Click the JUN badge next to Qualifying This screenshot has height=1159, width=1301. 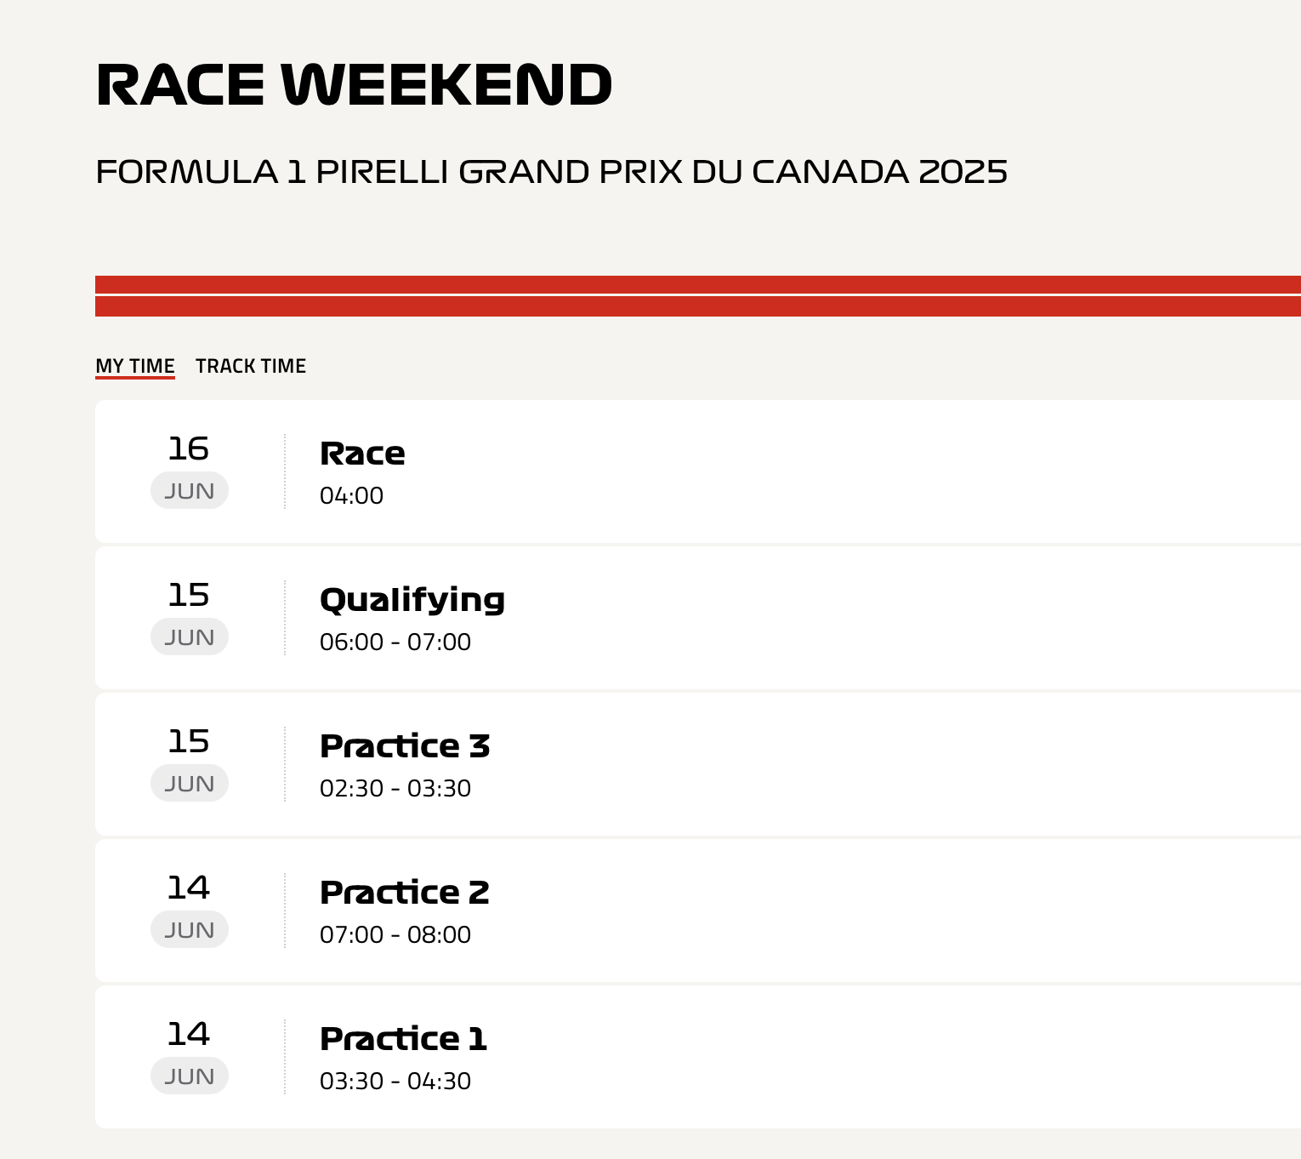[189, 637]
